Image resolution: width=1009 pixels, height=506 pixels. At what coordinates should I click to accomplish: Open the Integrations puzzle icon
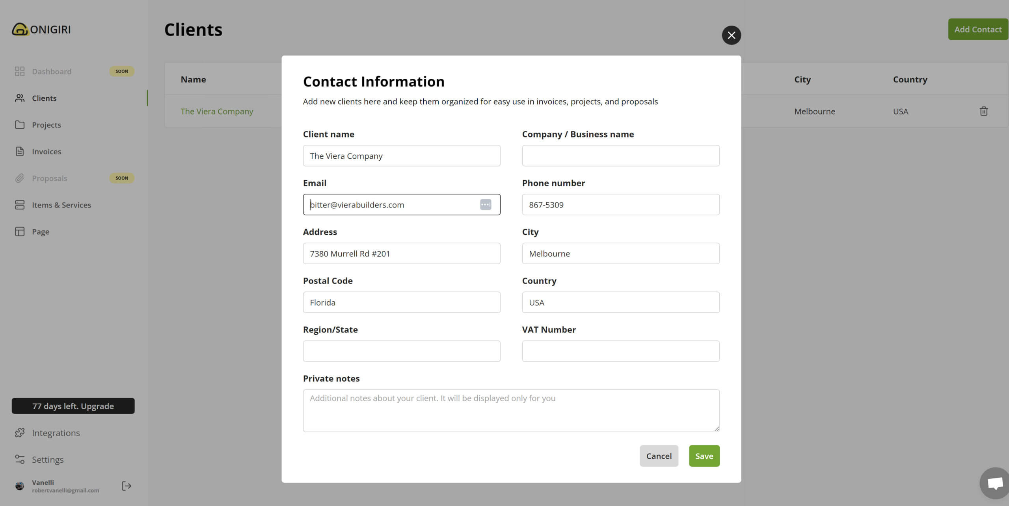[20, 433]
